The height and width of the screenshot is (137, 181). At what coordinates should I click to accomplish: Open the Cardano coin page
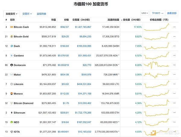pyautogui.click(x=19, y=55)
